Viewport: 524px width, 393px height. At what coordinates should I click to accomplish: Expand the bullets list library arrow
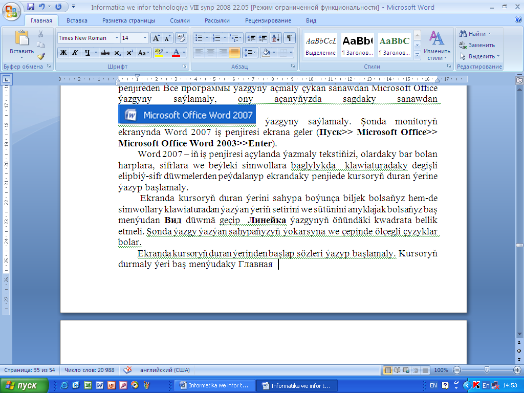tap(207, 38)
